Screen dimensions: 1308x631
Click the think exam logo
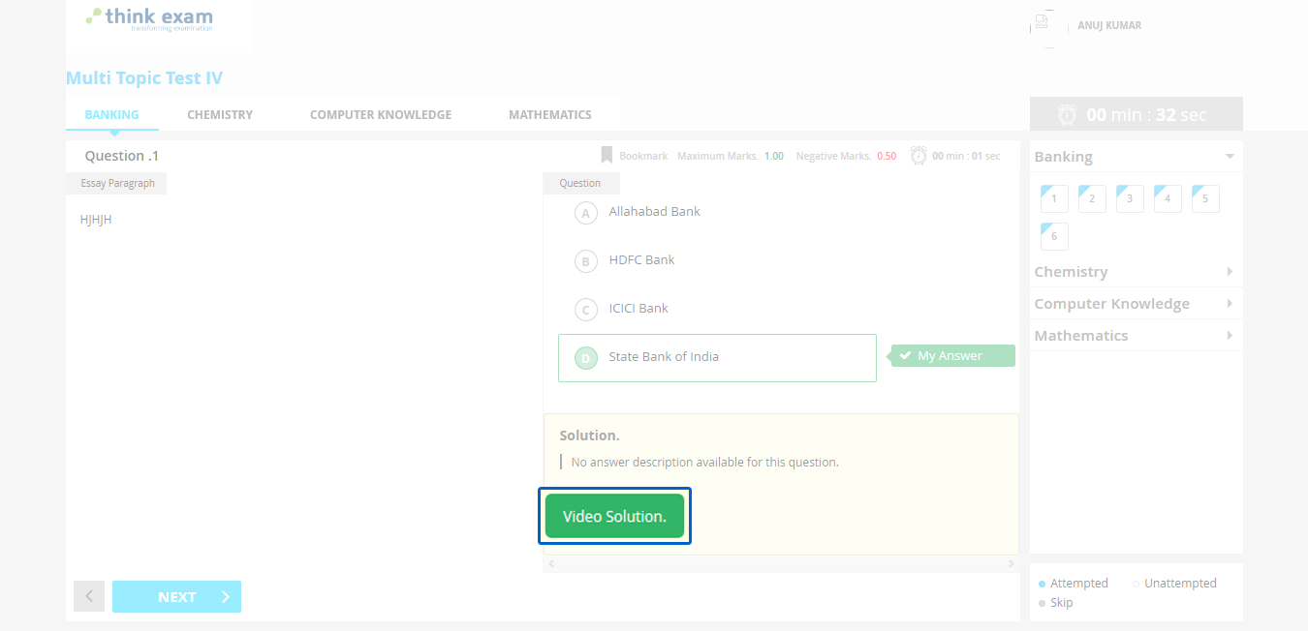pos(149,18)
